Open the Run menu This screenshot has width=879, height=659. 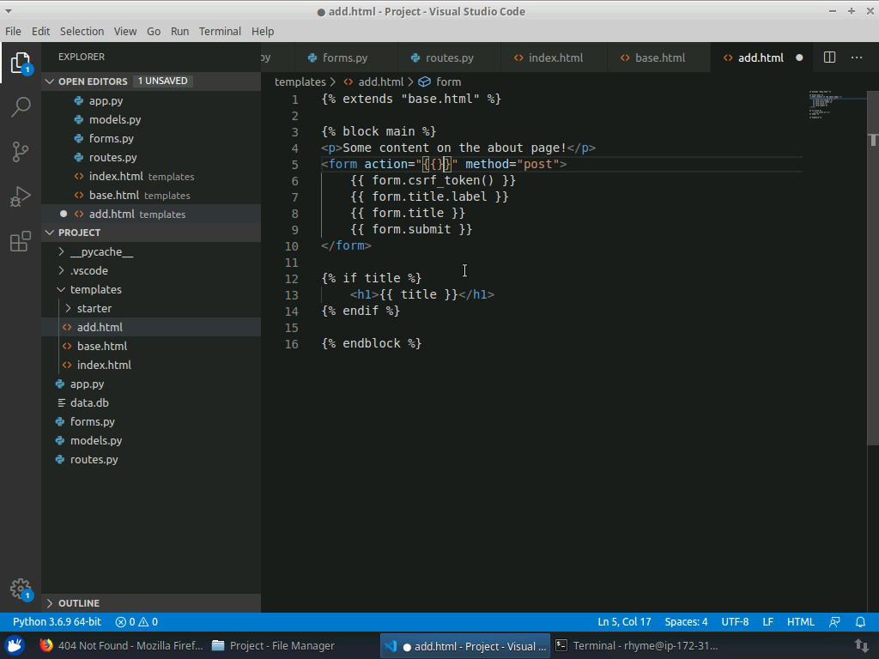(179, 32)
